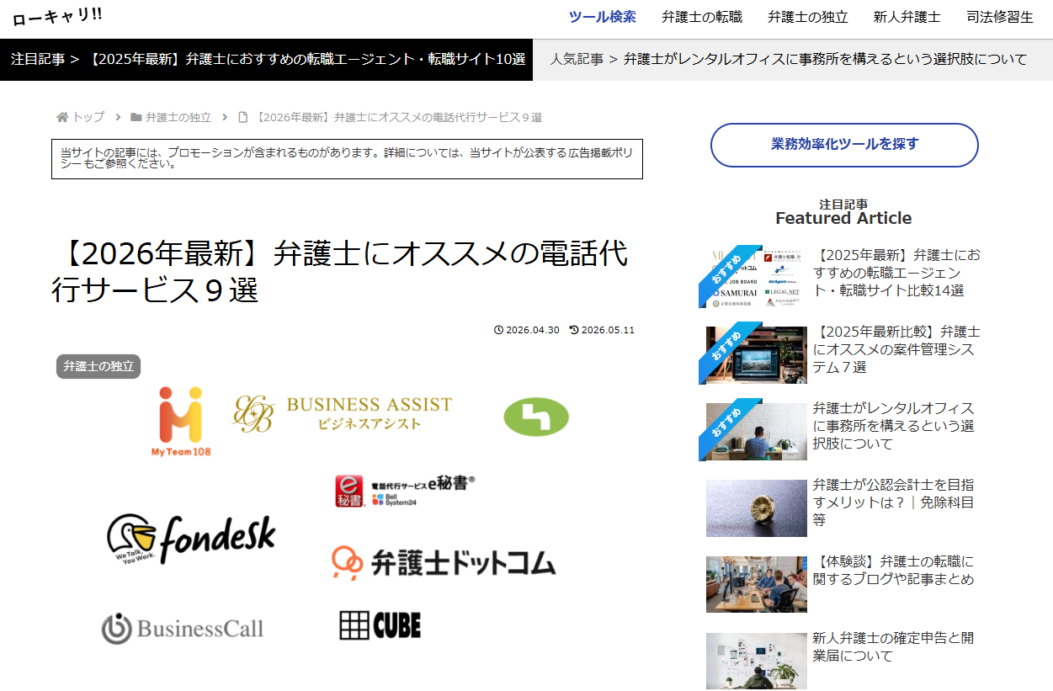Open thumbnail for 公認会計士 article

tap(756, 508)
